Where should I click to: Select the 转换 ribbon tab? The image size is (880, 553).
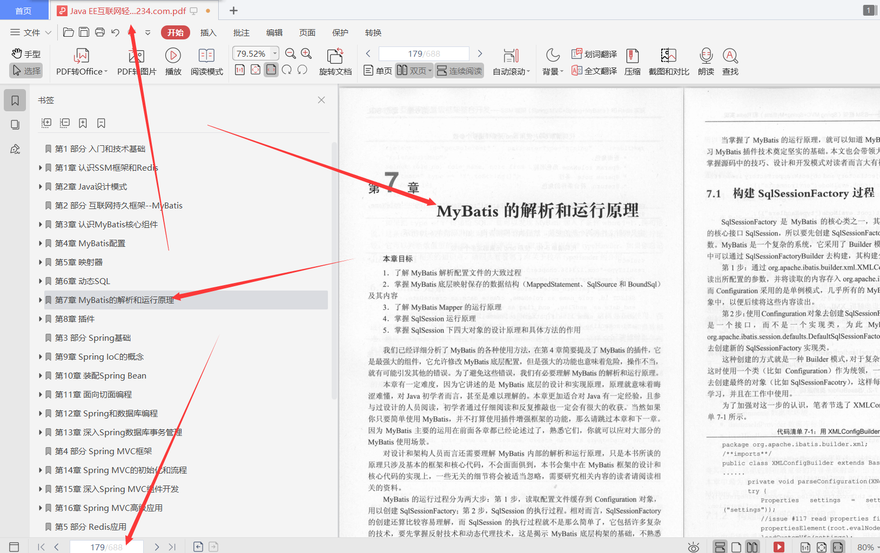pos(373,32)
